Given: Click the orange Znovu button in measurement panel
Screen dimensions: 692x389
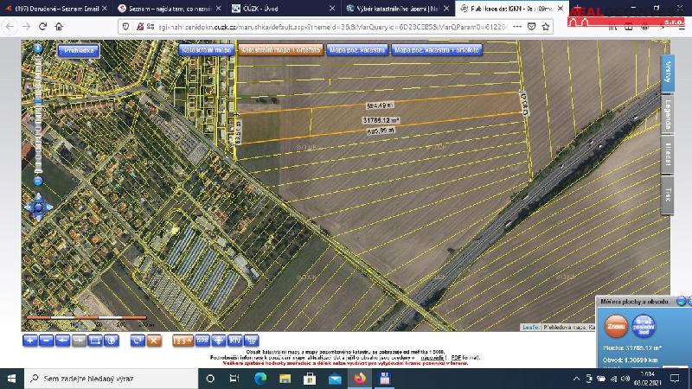Looking at the screenshot, I should 616,327.
